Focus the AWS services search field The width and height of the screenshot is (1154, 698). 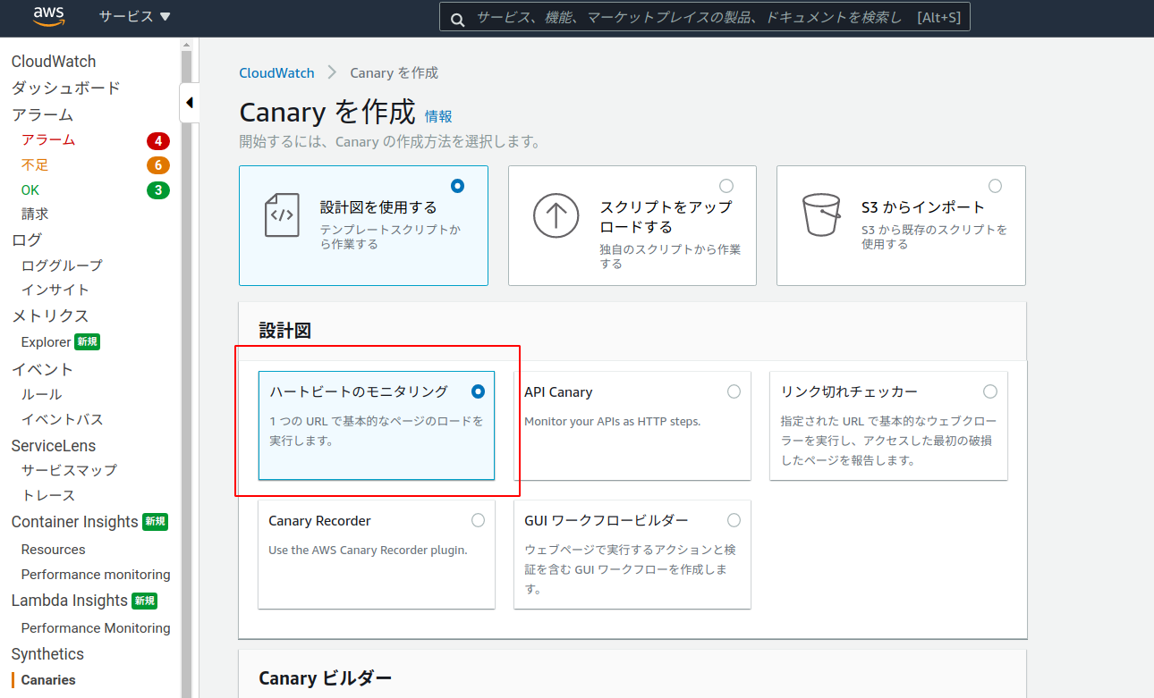705,17
